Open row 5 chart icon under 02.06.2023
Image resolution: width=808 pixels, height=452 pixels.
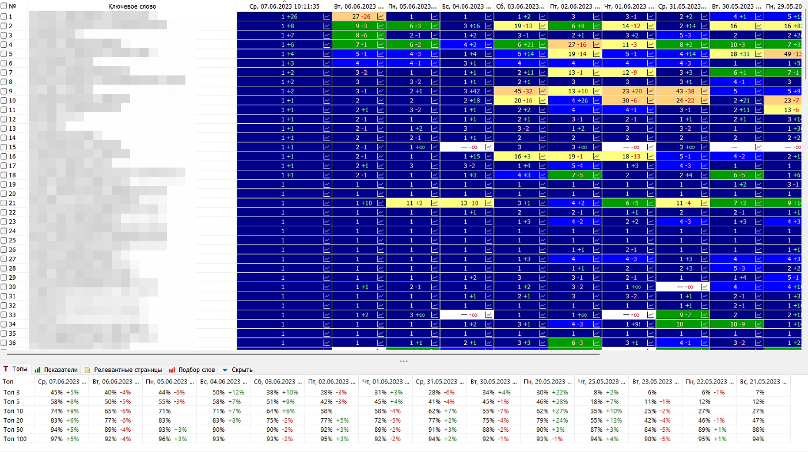pos(597,54)
